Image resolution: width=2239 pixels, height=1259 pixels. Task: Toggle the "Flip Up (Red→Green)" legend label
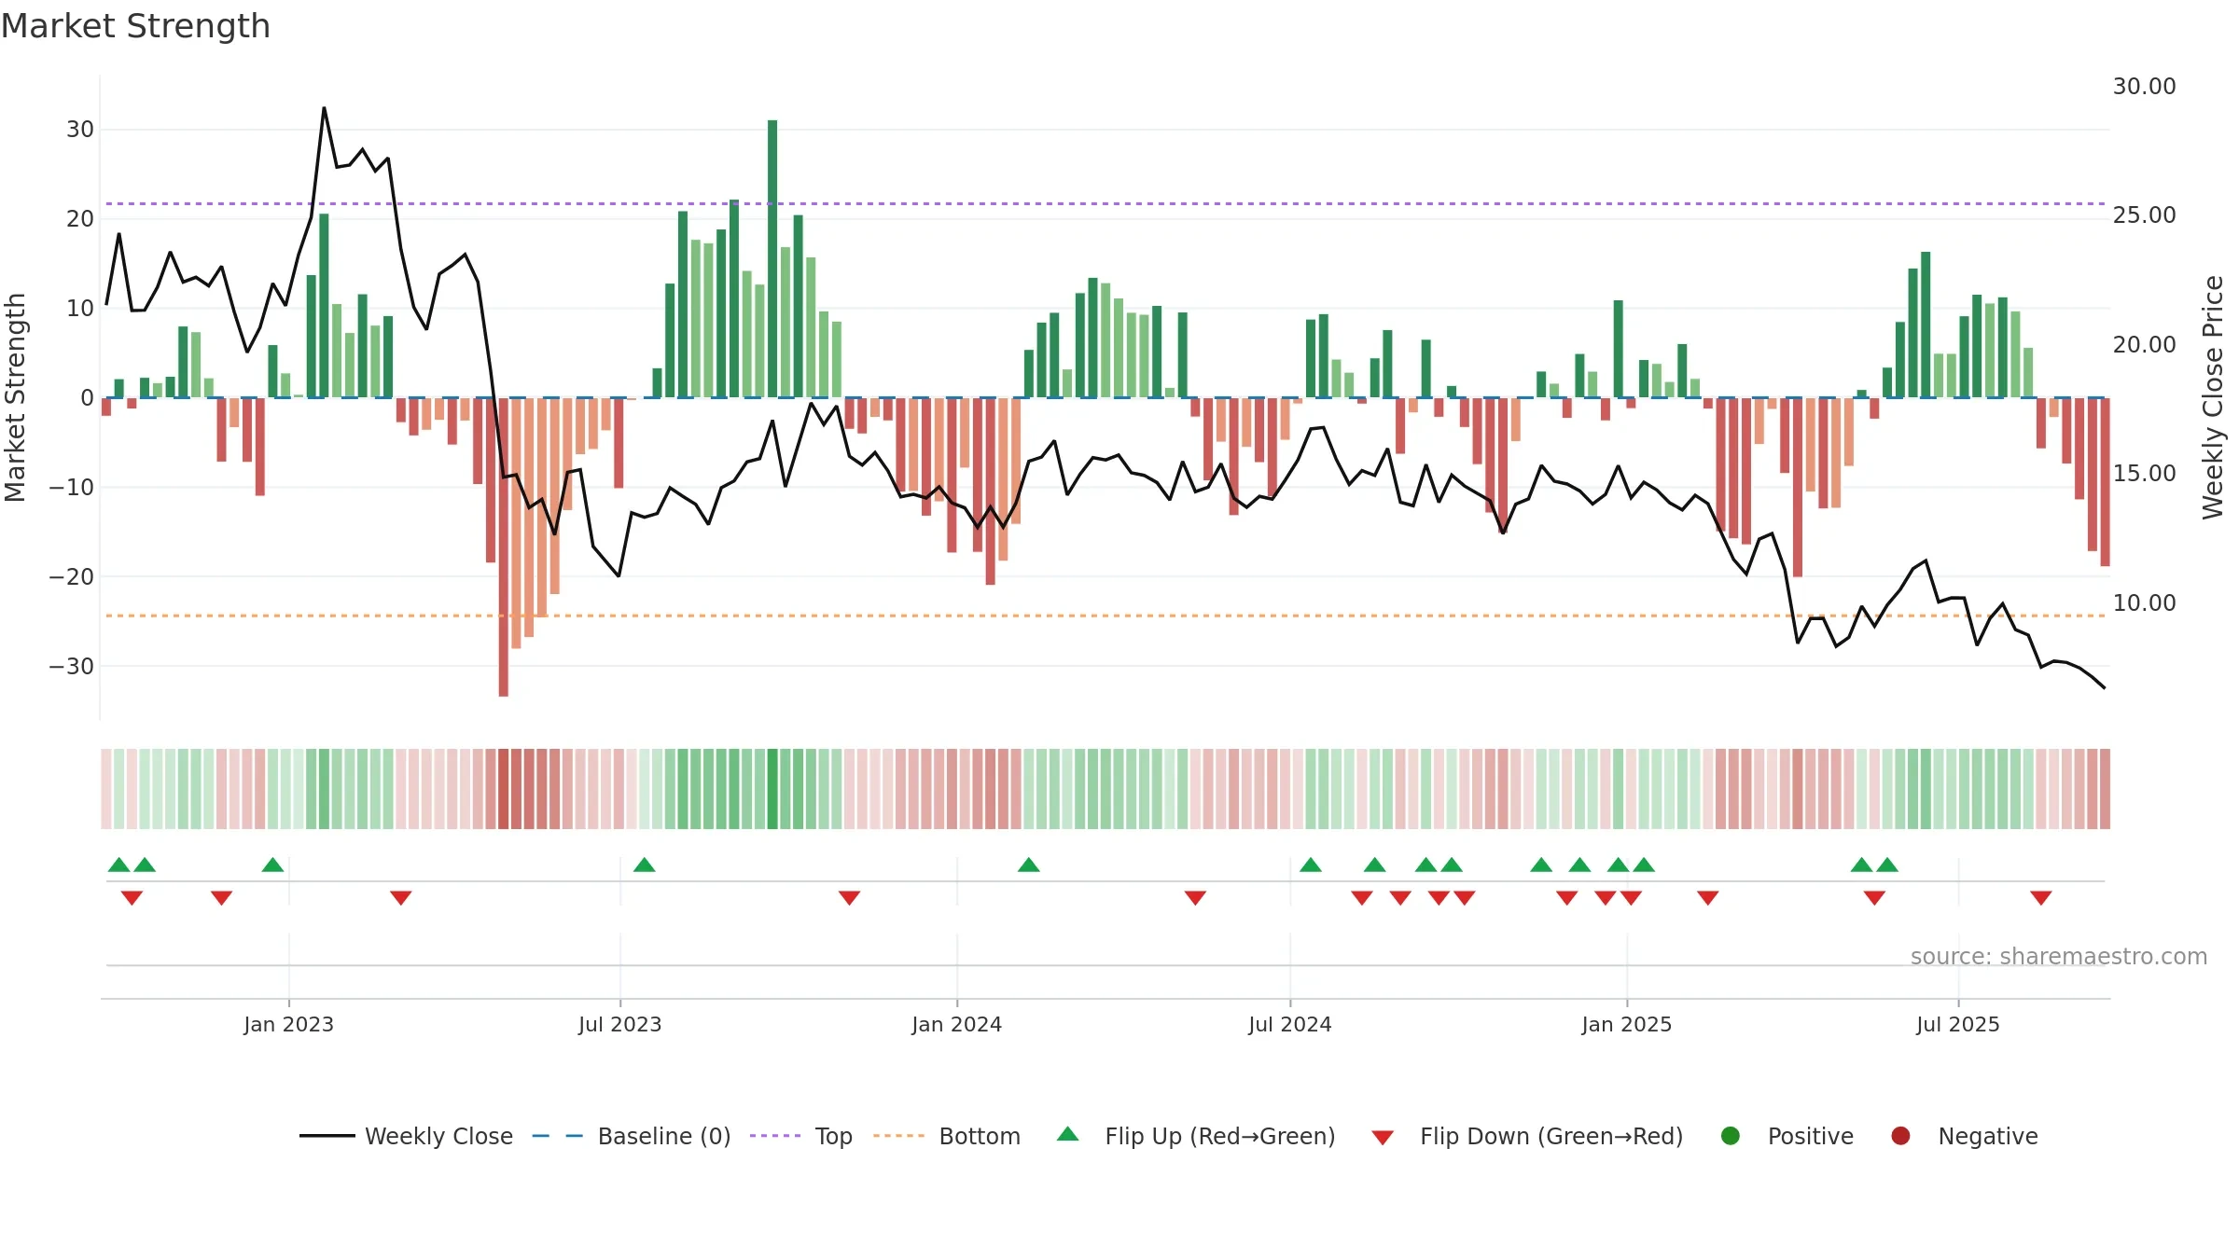[x=1220, y=1137]
